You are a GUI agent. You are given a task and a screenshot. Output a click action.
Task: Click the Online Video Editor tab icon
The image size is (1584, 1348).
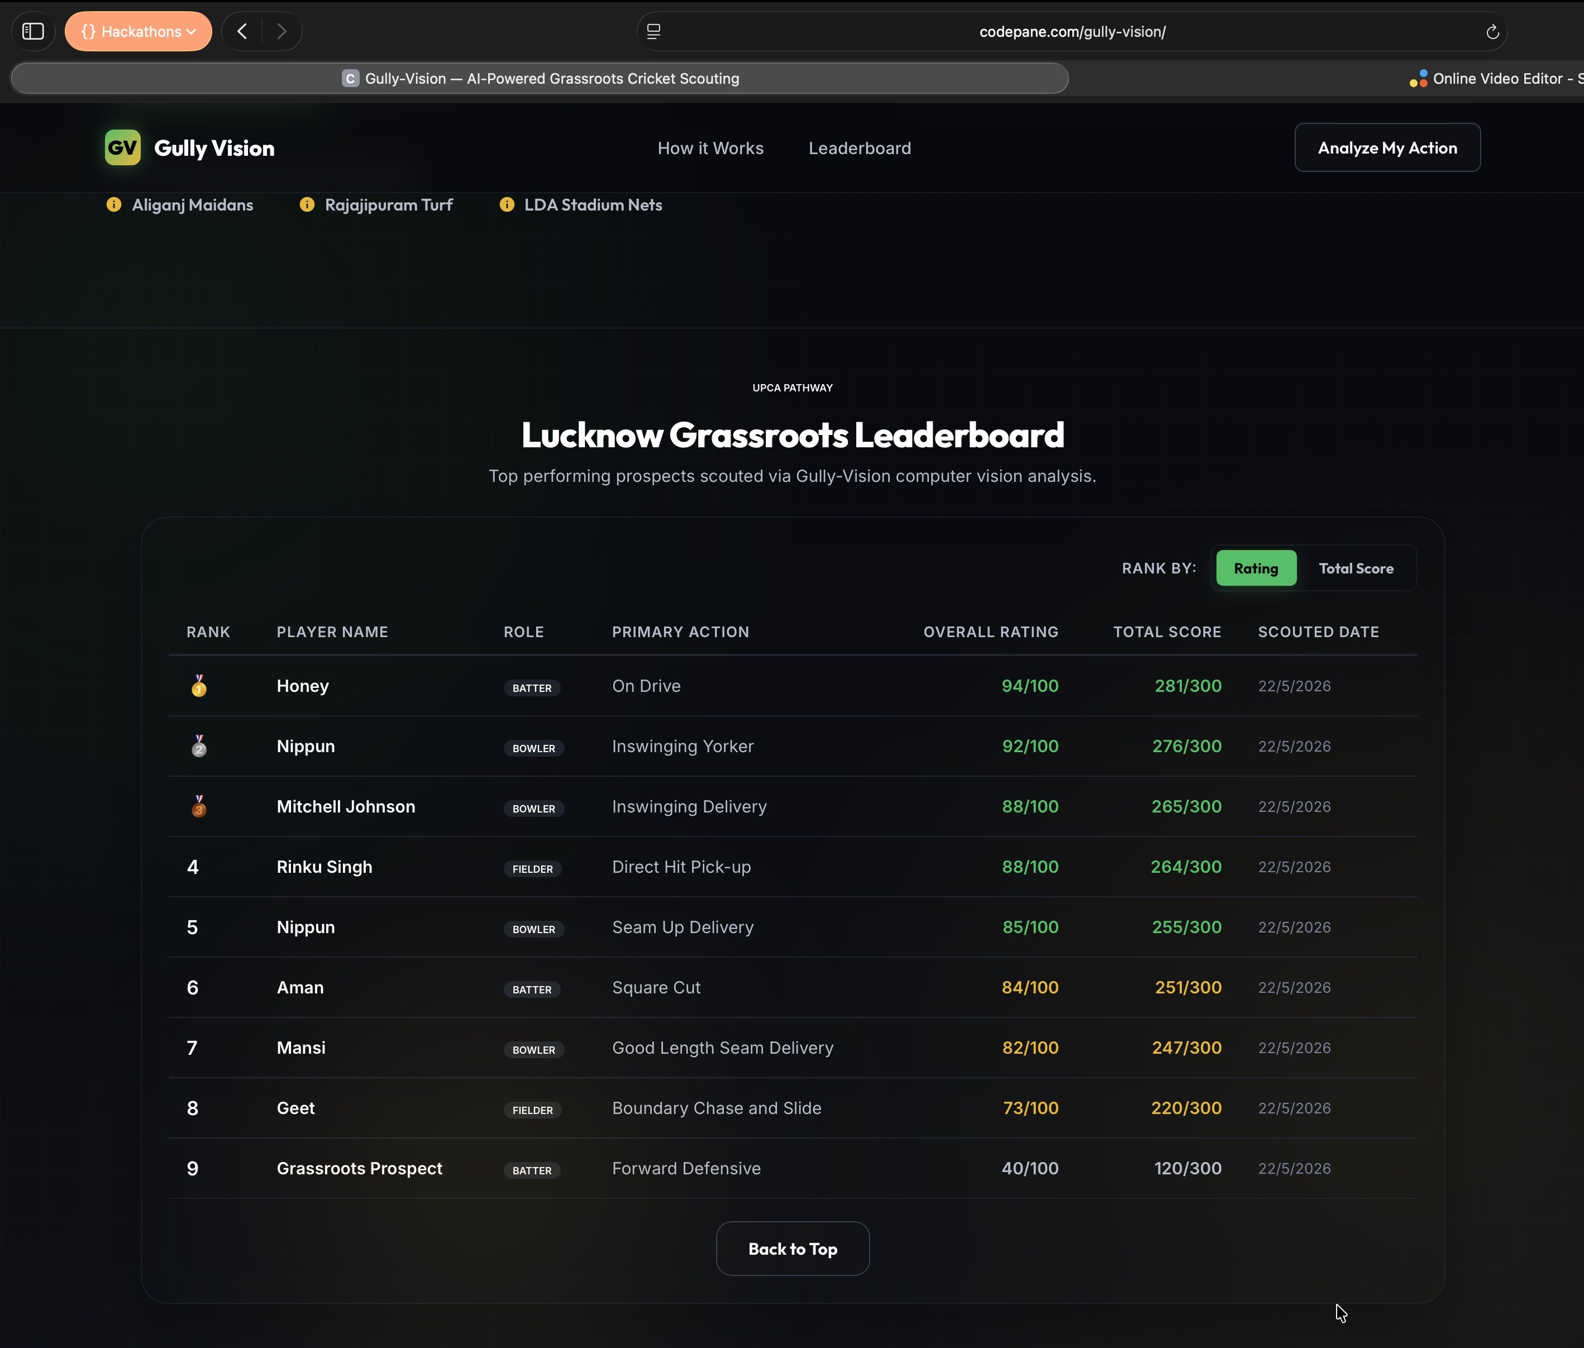click(1418, 79)
